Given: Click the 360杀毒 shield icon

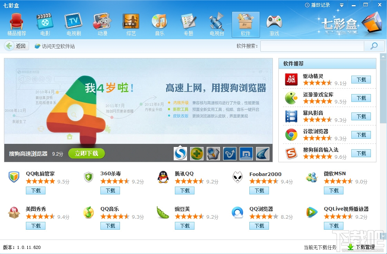Looking at the screenshot, I should point(88,177).
